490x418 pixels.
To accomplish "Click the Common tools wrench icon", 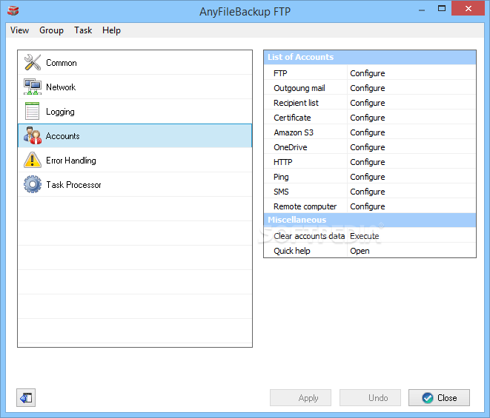I will click(x=33, y=62).
